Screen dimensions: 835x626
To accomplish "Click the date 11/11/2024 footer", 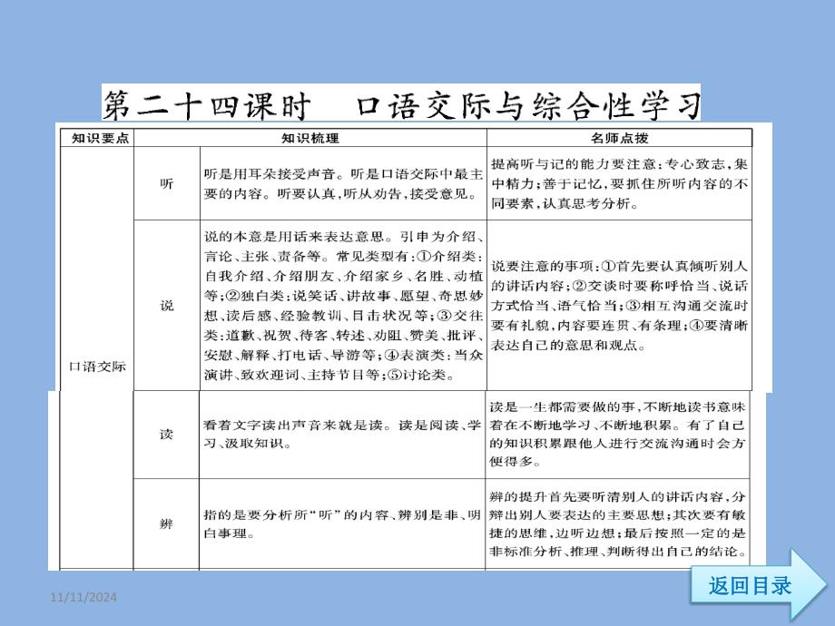I will coord(83,597).
